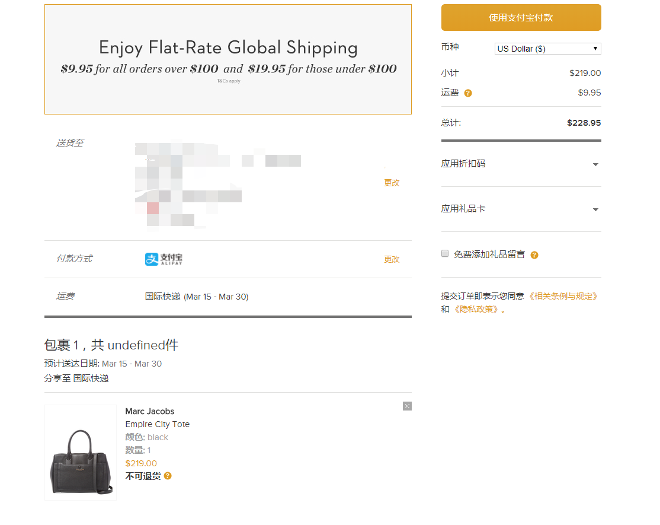The height and width of the screenshot is (525, 660).
Task: Click the international express delivery dates text
Action: 197,297
